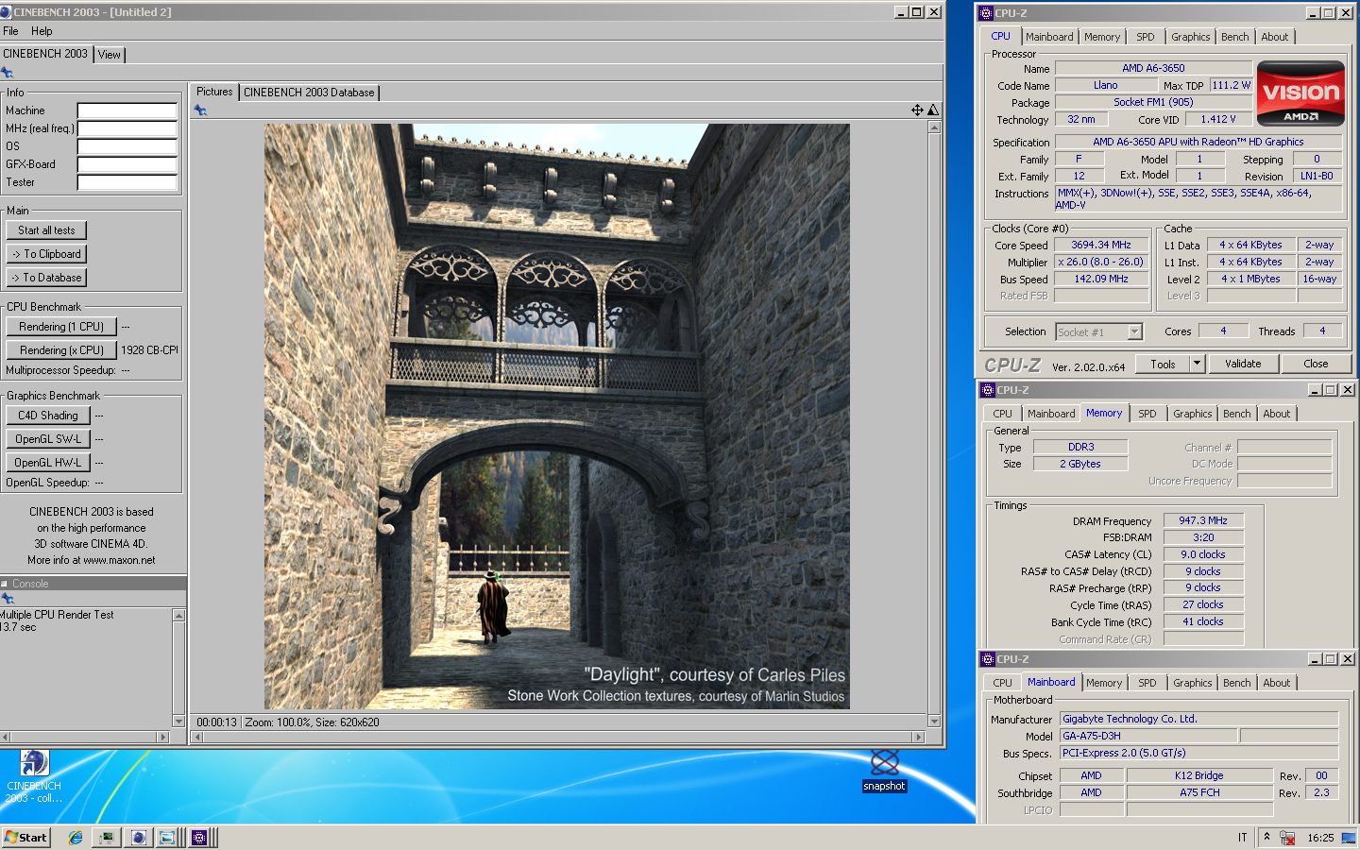Click the To Clipboard button
The height and width of the screenshot is (850, 1360).
tap(46, 254)
